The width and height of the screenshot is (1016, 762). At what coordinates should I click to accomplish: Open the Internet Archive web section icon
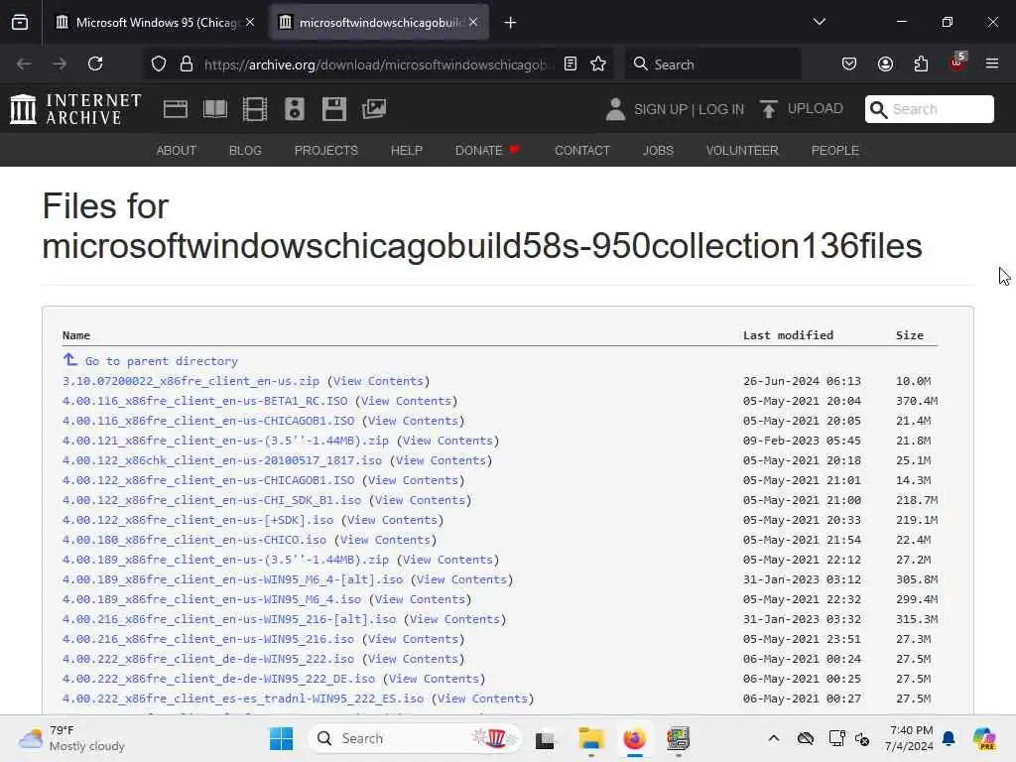(x=175, y=109)
